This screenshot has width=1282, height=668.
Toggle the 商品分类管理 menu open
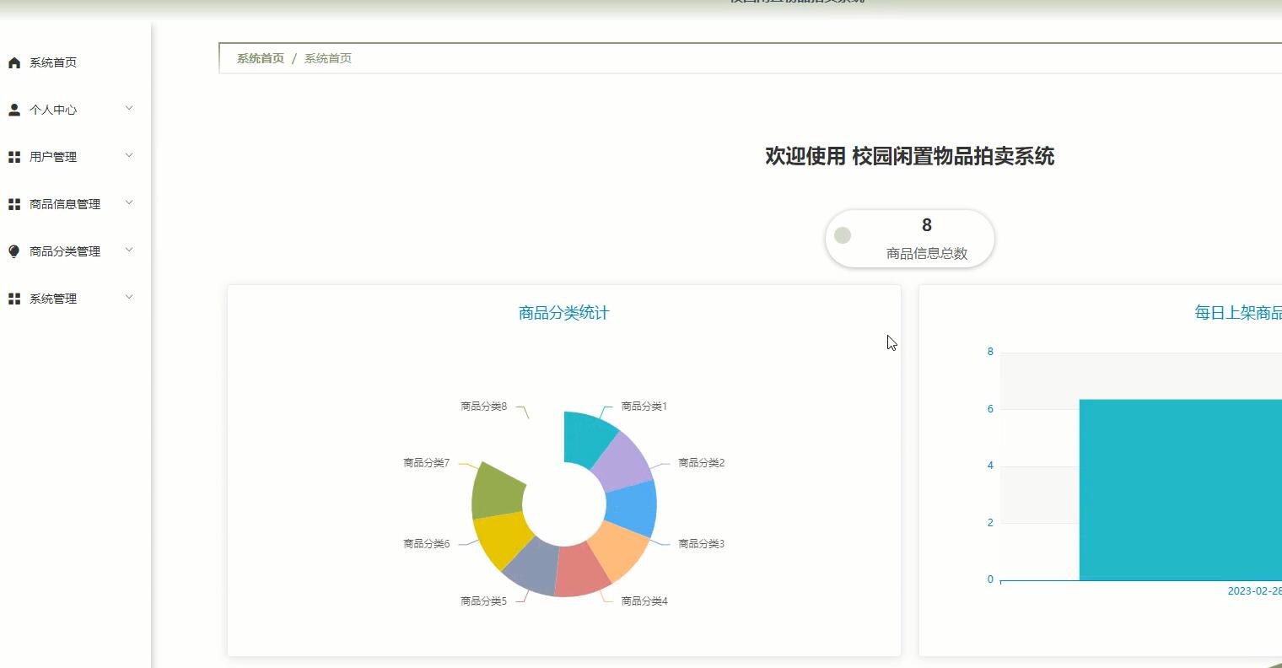point(127,250)
